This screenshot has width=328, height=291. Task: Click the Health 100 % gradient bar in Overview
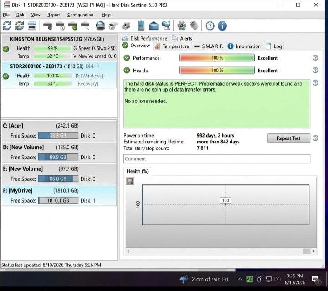pos(217,70)
